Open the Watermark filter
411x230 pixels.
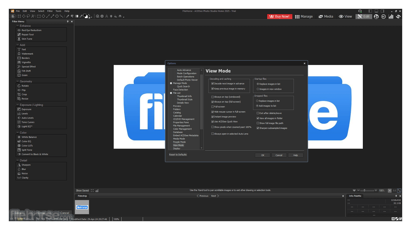click(27, 54)
